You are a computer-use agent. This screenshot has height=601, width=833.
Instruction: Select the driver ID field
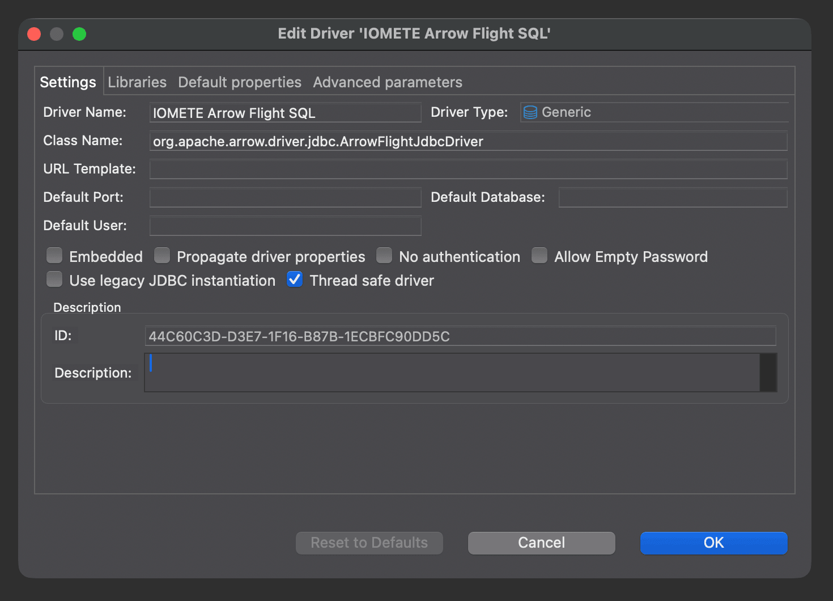tap(461, 336)
